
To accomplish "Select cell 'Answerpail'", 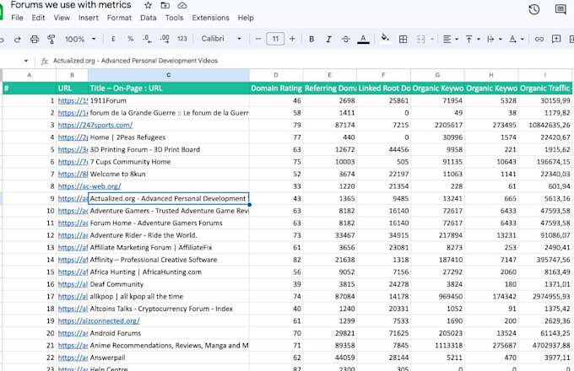I will [168, 358].
